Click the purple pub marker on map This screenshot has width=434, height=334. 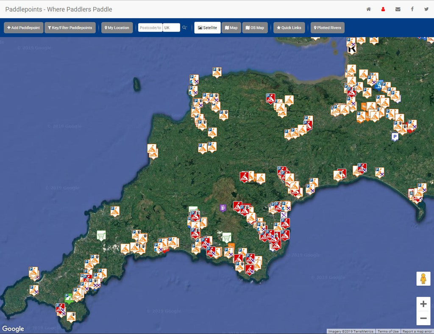(223, 207)
